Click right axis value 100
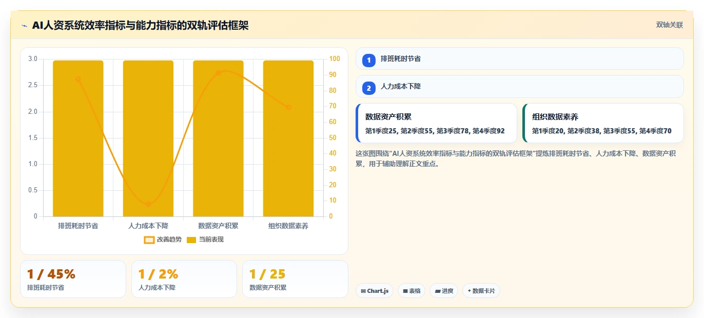The height and width of the screenshot is (318, 704). click(335, 59)
